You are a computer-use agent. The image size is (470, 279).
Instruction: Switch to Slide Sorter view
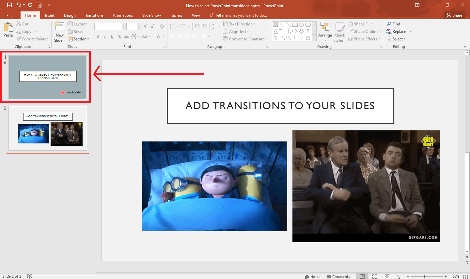[x=374, y=276]
